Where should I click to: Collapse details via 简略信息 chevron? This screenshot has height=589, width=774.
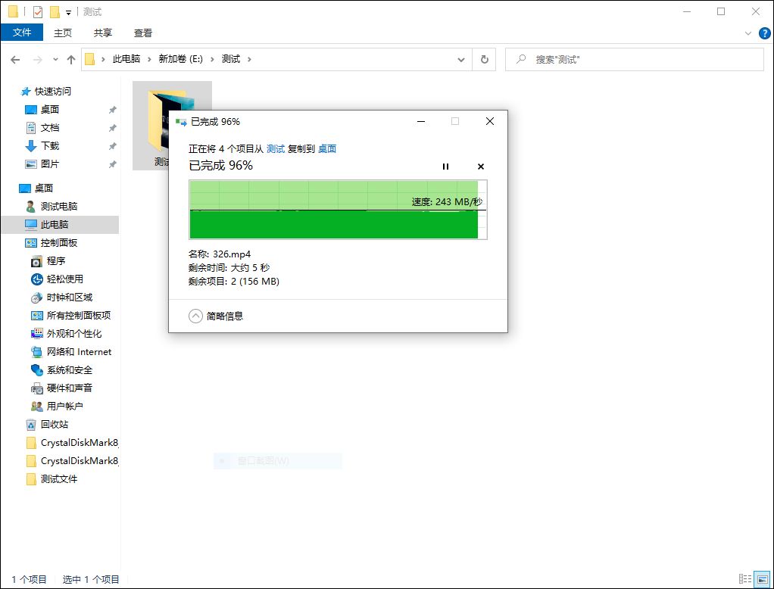[x=195, y=316]
